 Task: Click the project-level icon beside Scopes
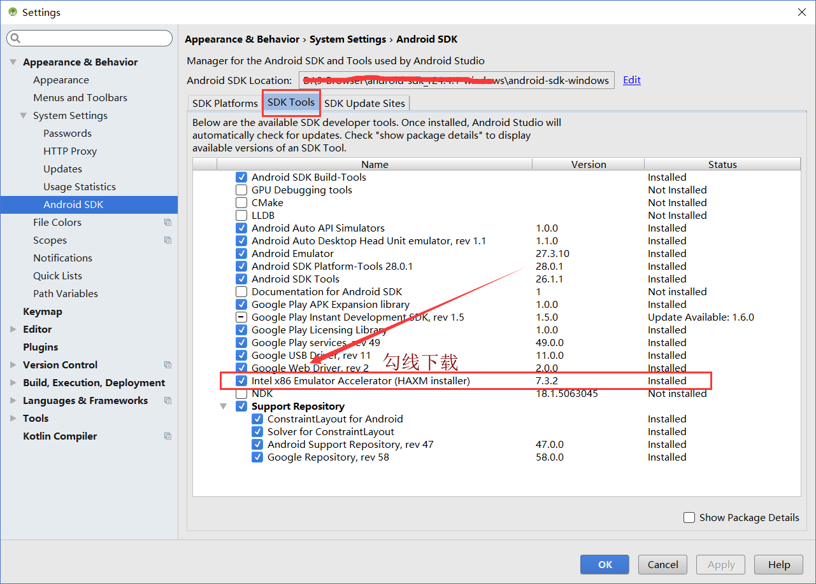coord(168,240)
